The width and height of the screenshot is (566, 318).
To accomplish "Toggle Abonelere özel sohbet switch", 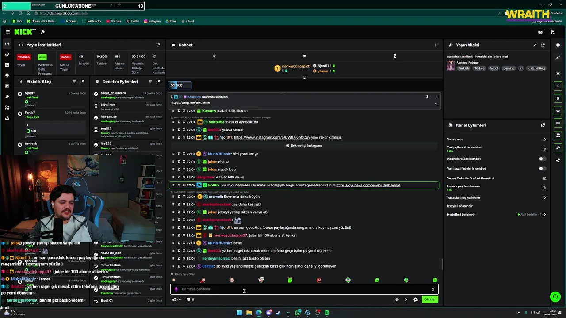I will click(542, 159).
